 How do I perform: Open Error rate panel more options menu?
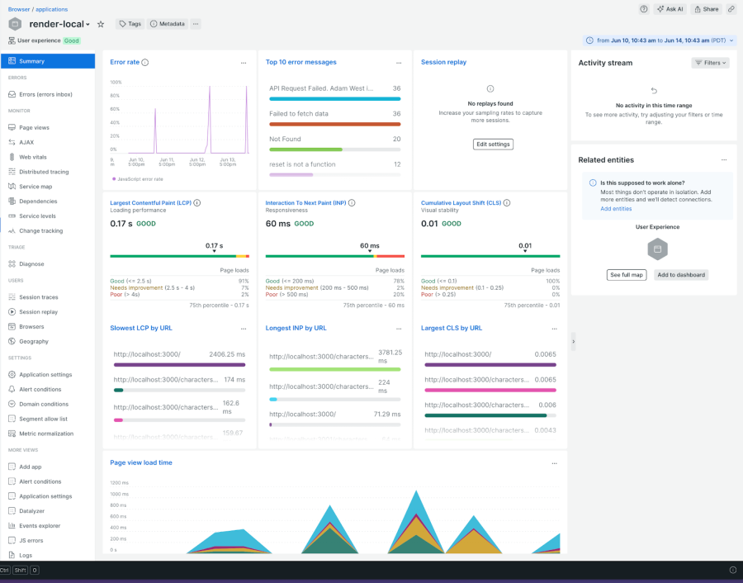point(244,63)
